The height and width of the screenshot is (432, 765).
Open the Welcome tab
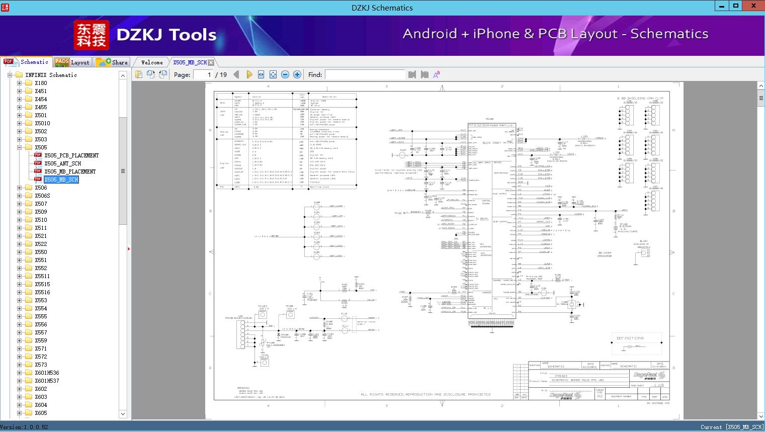tap(152, 62)
